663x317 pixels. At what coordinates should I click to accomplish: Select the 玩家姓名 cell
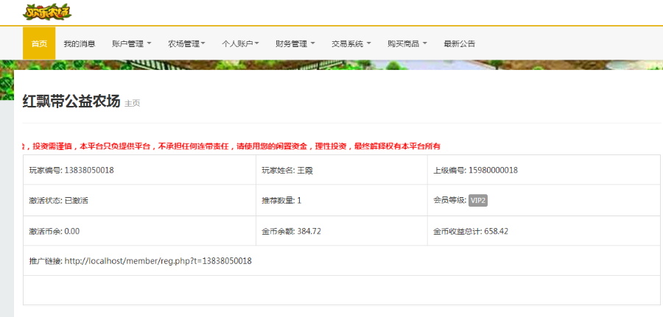coord(342,170)
